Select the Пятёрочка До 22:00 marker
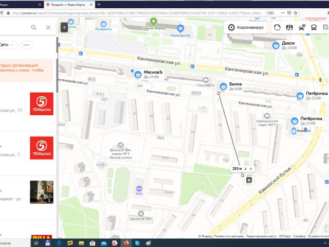 [x=300, y=96]
